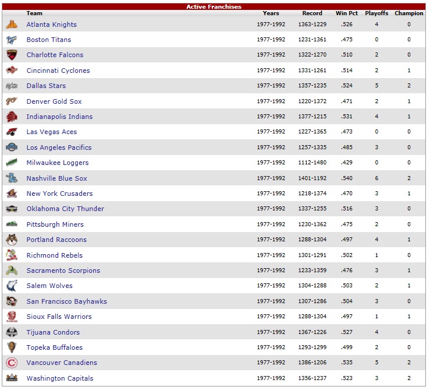The width and height of the screenshot is (430, 390).
Task: Click the Portland Raccoons mascot logo
Action: [x=12, y=240]
